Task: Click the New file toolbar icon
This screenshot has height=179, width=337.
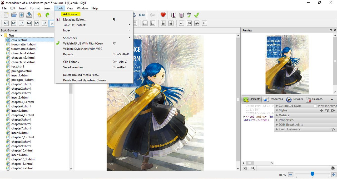Action: click(x=6, y=15)
